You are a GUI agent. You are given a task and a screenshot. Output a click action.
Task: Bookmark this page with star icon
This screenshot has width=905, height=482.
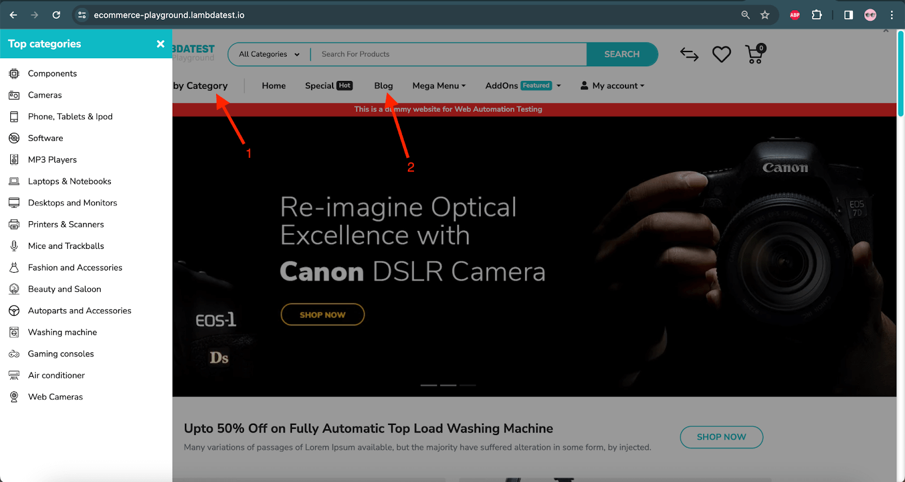coord(765,15)
